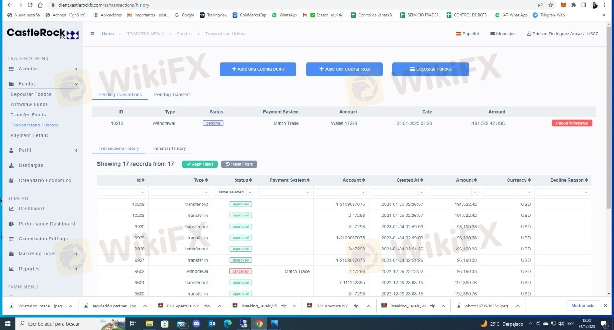Open the Chrome three-dot menu
Screen dimensions: 614x330
[605, 5]
